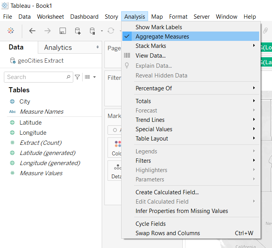Click the Undo back arrow
This screenshot has height=248, width=272.
click(32, 31)
